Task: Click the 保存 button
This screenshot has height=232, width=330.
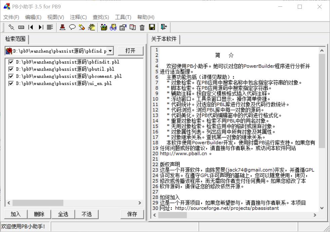Action: coord(132,214)
